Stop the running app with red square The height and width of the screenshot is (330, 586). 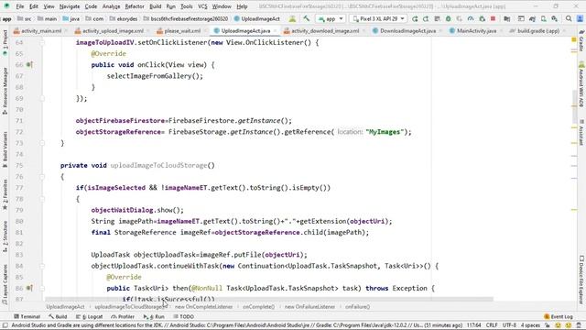[493, 18]
